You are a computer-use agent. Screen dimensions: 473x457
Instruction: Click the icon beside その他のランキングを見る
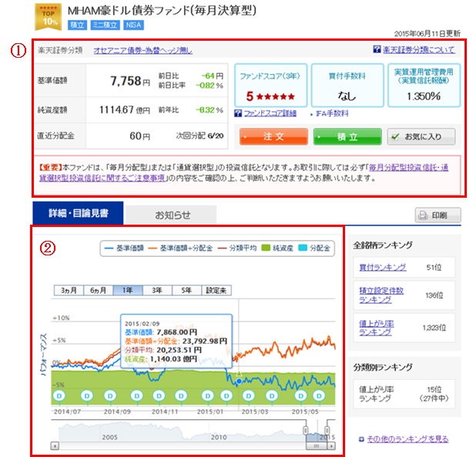[361, 439]
